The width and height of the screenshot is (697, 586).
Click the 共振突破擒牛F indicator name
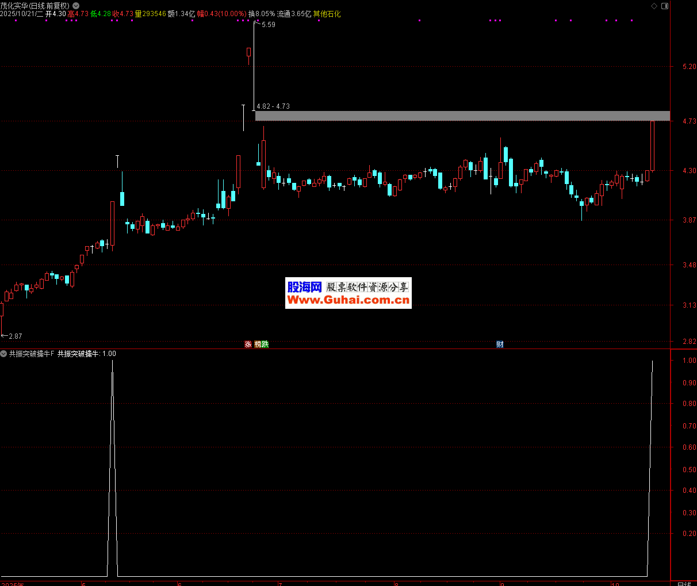click(x=32, y=354)
